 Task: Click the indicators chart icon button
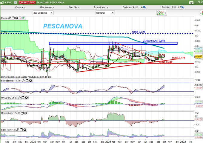pyautogui.click(x=160, y=13)
